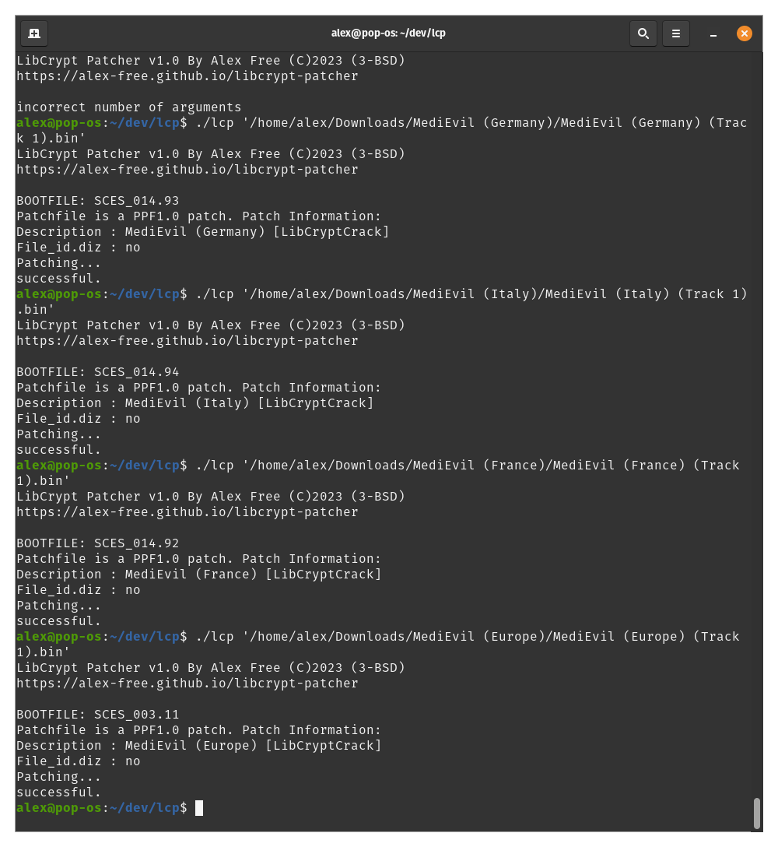The height and width of the screenshot is (847, 778).
Task: Click the MediEvil (Europe) [LibCryptCrack] description line
Action: (x=199, y=746)
